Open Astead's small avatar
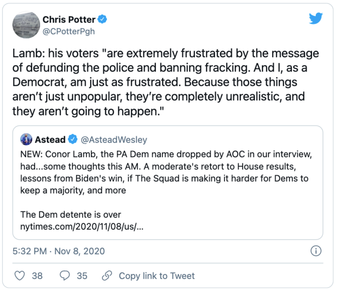 (26, 140)
